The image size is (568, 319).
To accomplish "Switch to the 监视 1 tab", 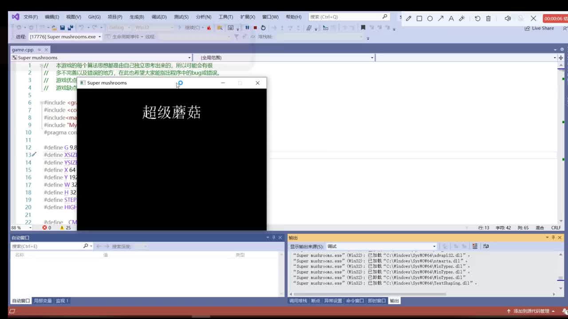I will (62, 301).
